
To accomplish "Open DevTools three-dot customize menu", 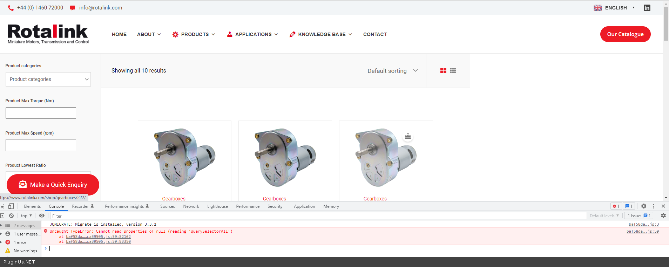I will pyautogui.click(x=654, y=206).
